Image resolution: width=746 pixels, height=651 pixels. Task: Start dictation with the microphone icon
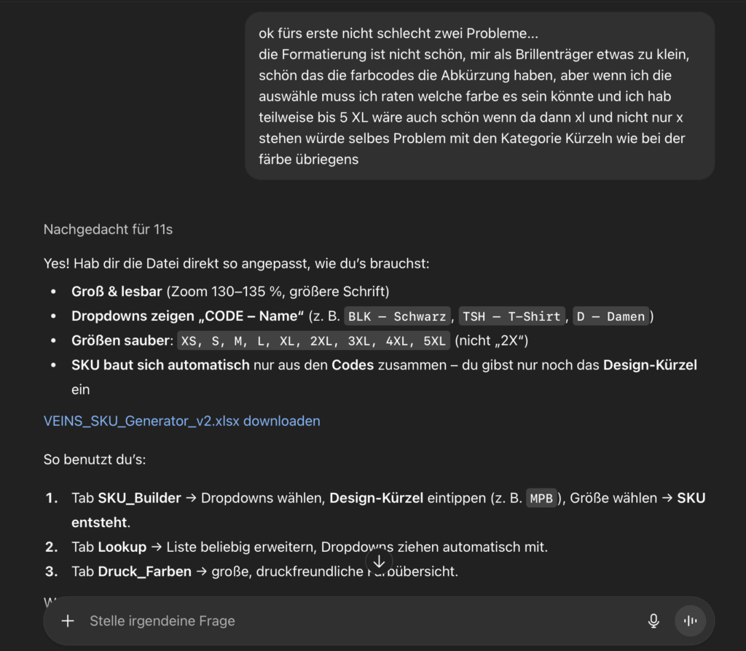click(x=653, y=621)
